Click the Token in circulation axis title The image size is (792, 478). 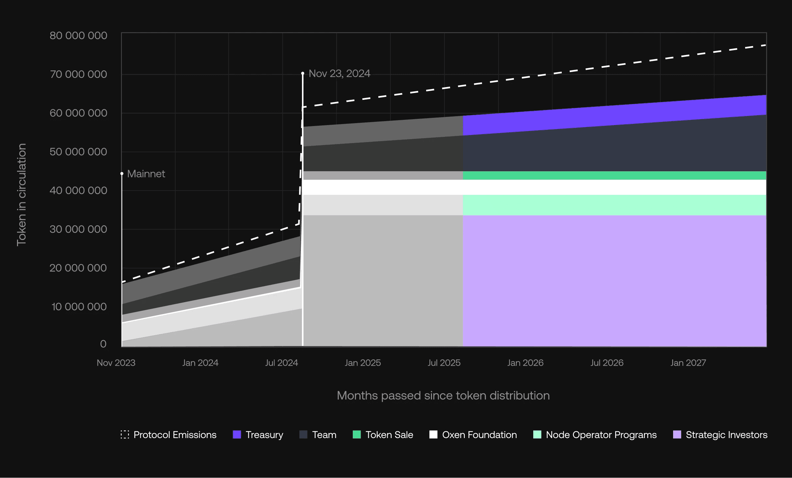tap(22, 194)
